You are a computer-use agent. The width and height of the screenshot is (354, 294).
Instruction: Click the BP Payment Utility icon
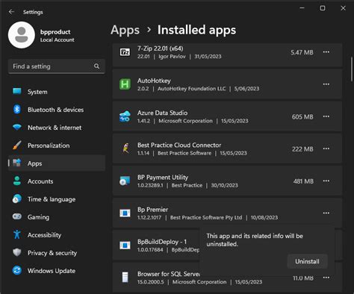point(125,181)
